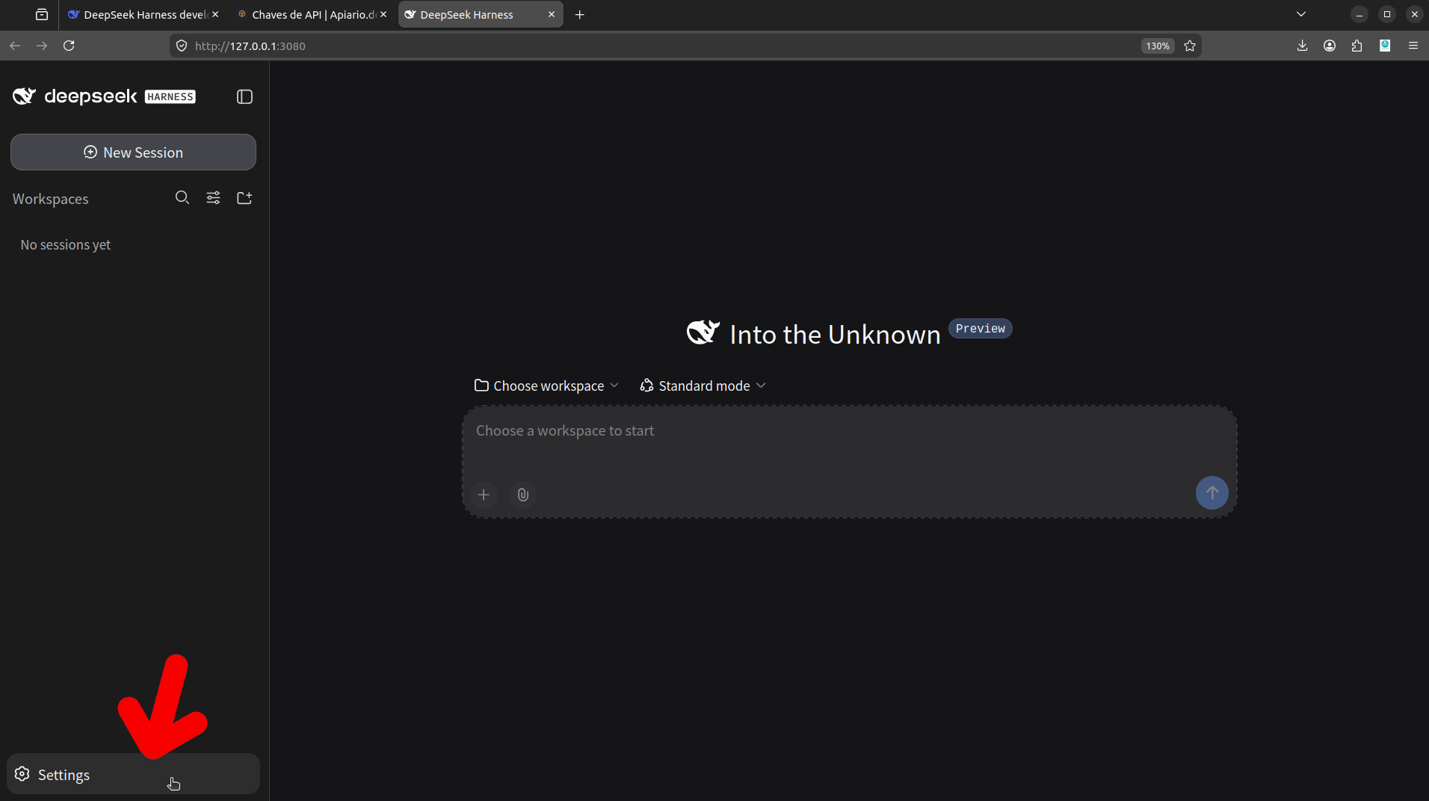Click the 130% zoom level badge
This screenshot has height=801, width=1429.
click(x=1158, y=46)
